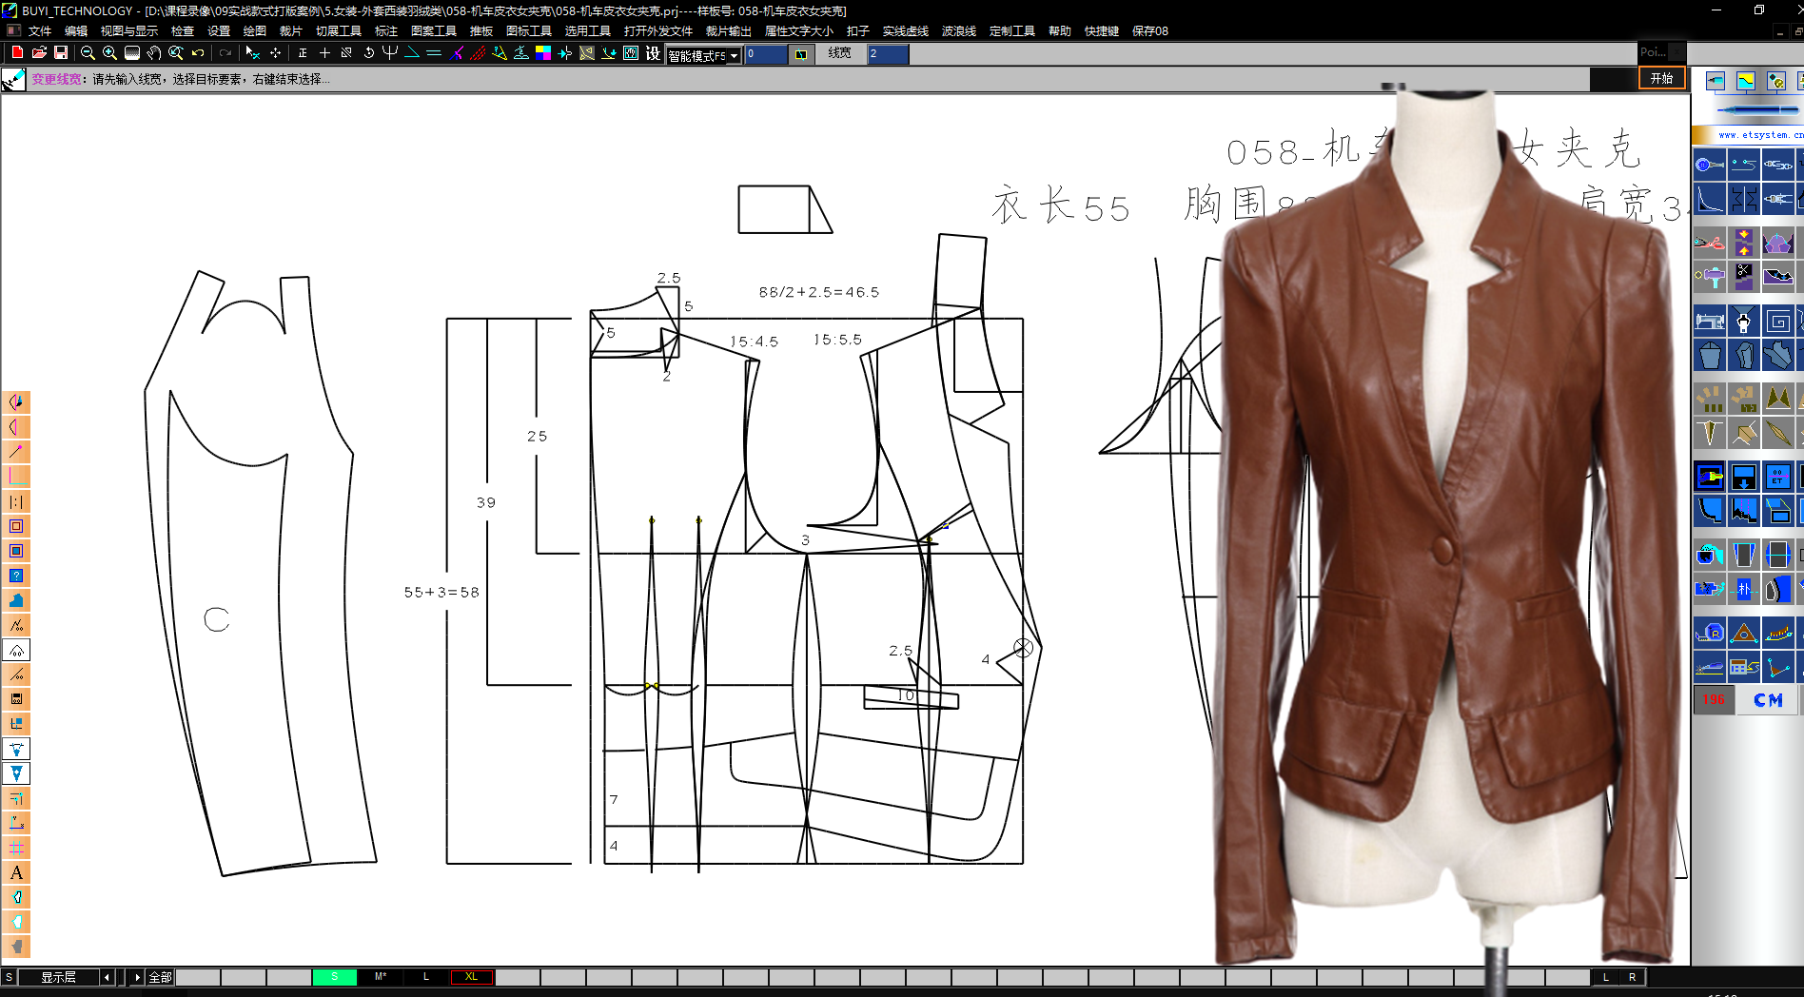Click the text A tool in left toolbar
The width and height of the screenshot is (1804, 997).
[x=16, y=872]
